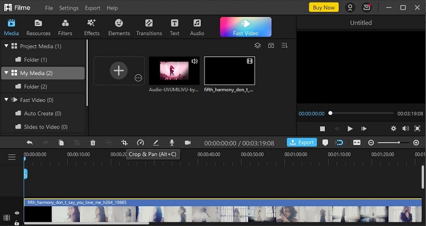Click the layers icon above media grid
The image size is (426, 226).
point(257,45)
